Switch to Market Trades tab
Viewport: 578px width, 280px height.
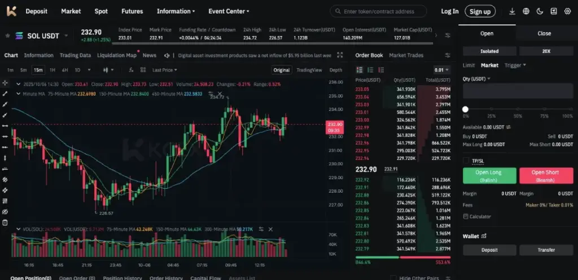pyautogui.click(x=406, y=55)
